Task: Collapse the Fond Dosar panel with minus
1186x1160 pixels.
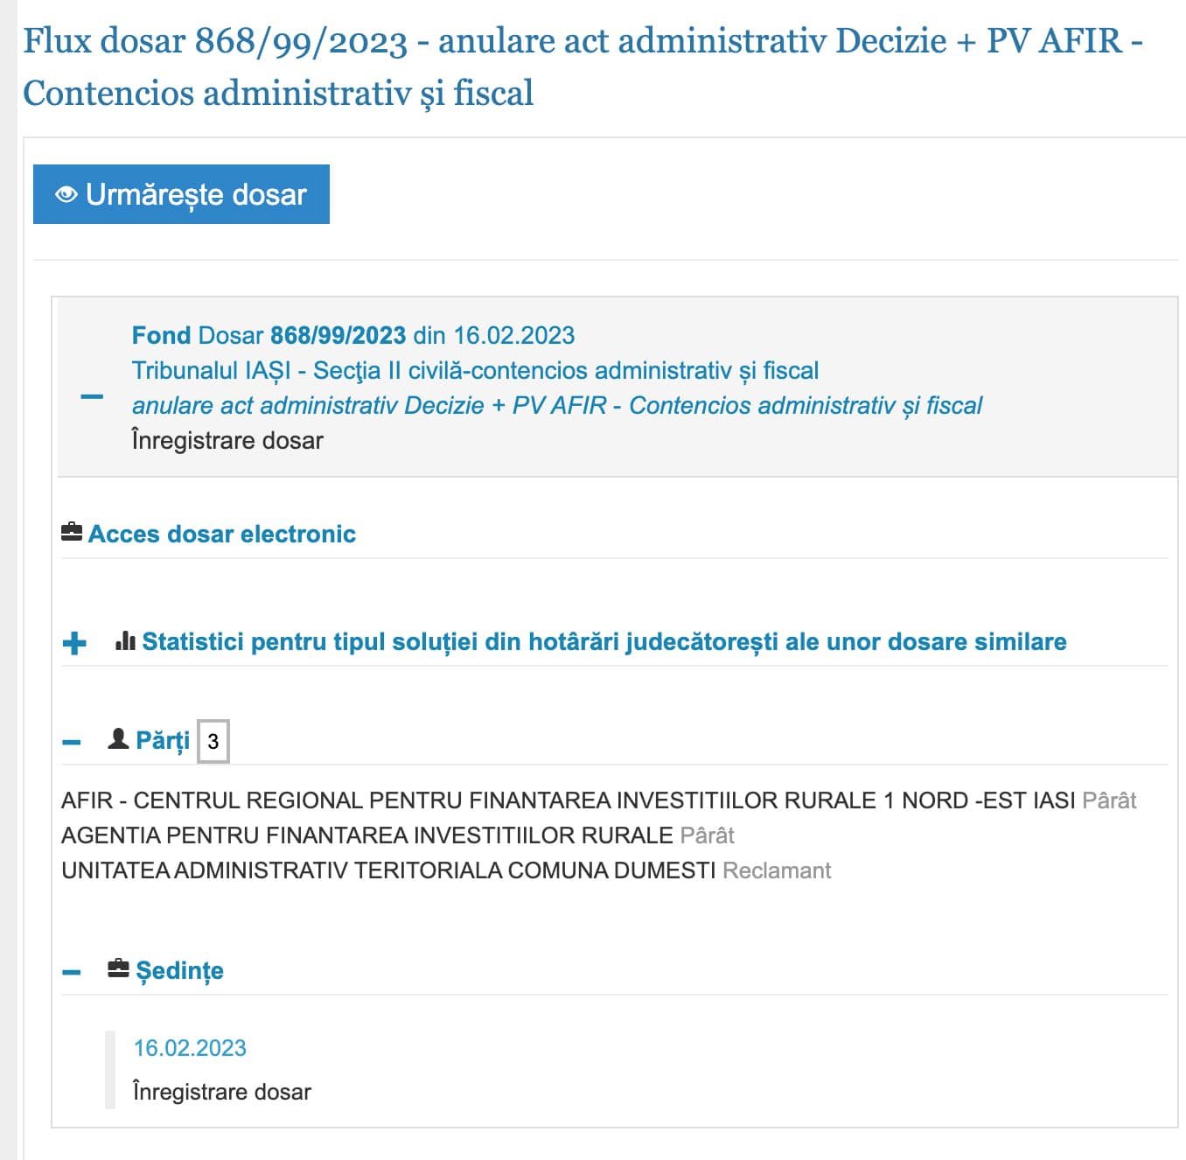Action: pos(92,396)
